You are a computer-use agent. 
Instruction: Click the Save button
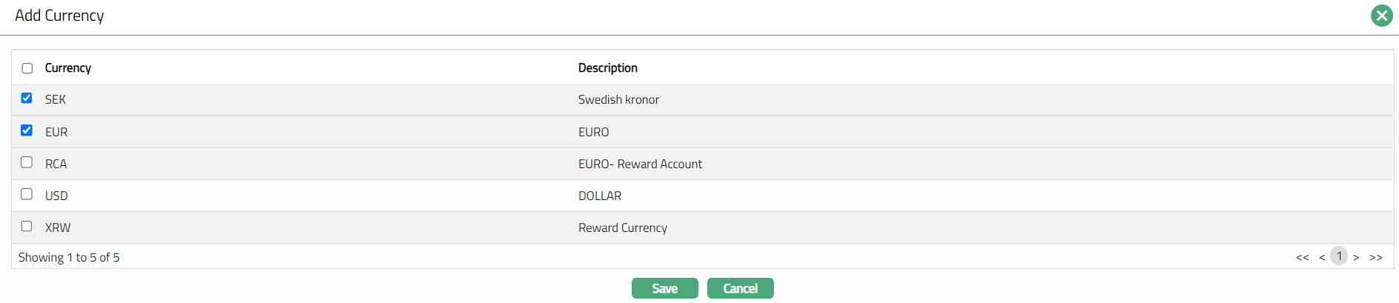point(664,288)
